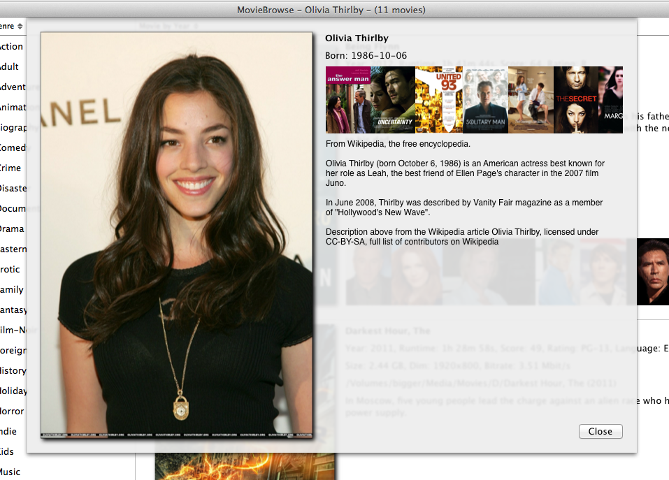Click the Music genre entry
The width and height of the screenshot is (669, 480).
(x=10, y=472)
